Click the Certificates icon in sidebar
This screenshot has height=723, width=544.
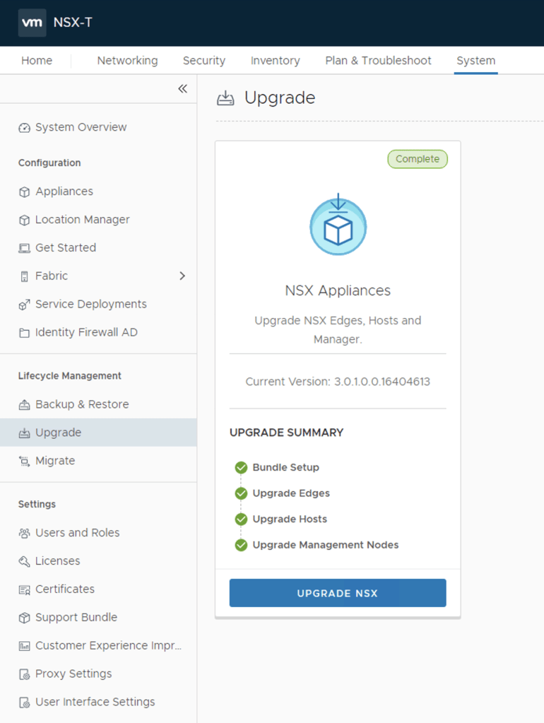(25, 589)
